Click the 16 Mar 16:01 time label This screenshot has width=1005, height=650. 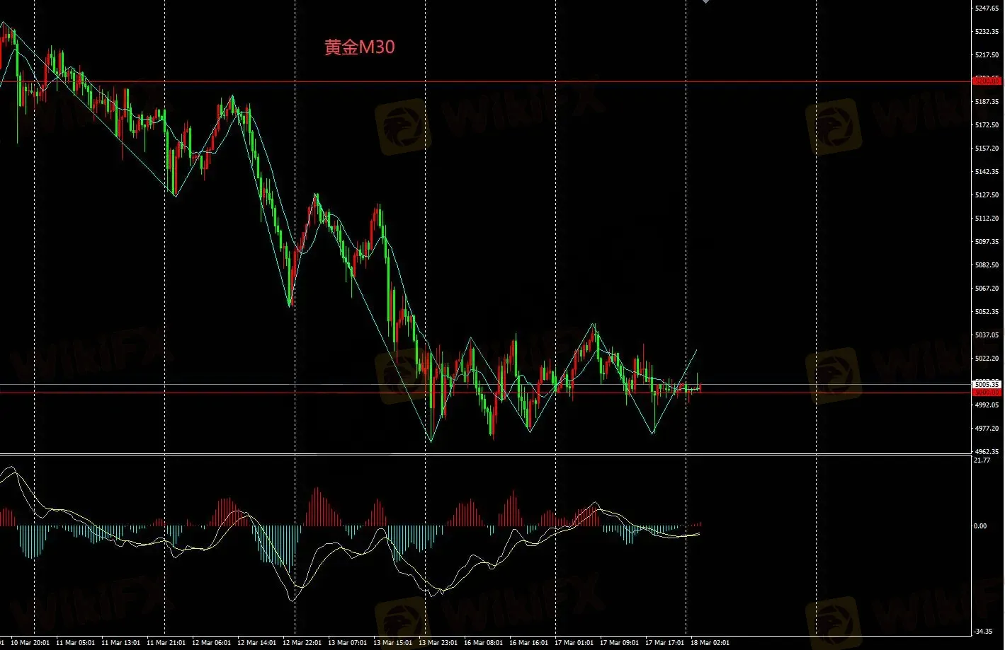(528, 643)
